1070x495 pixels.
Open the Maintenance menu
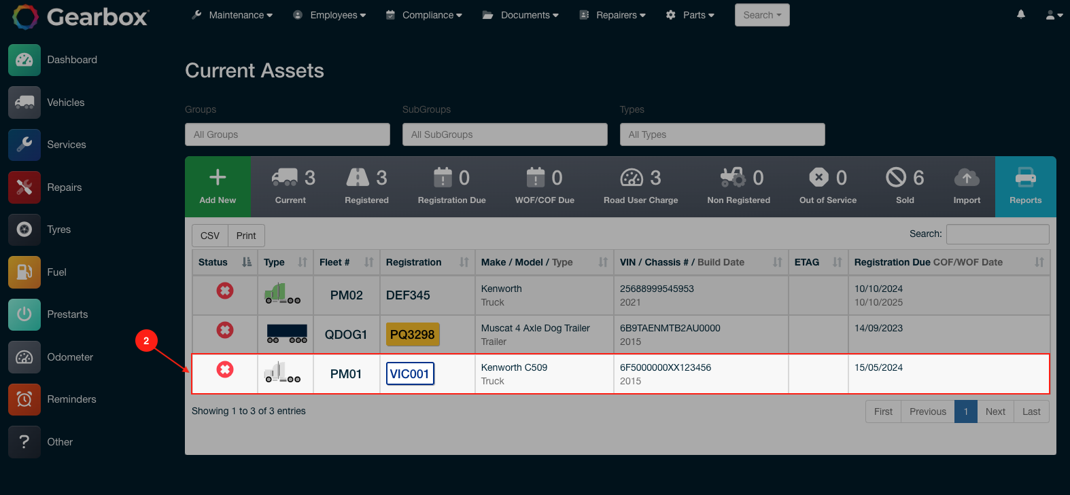(232, 15)
